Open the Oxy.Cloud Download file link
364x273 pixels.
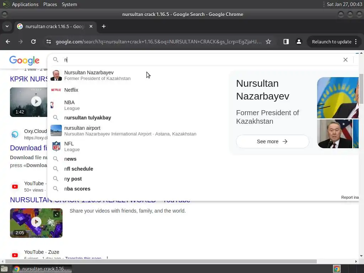pyautogui.click(x=28, y=148)
